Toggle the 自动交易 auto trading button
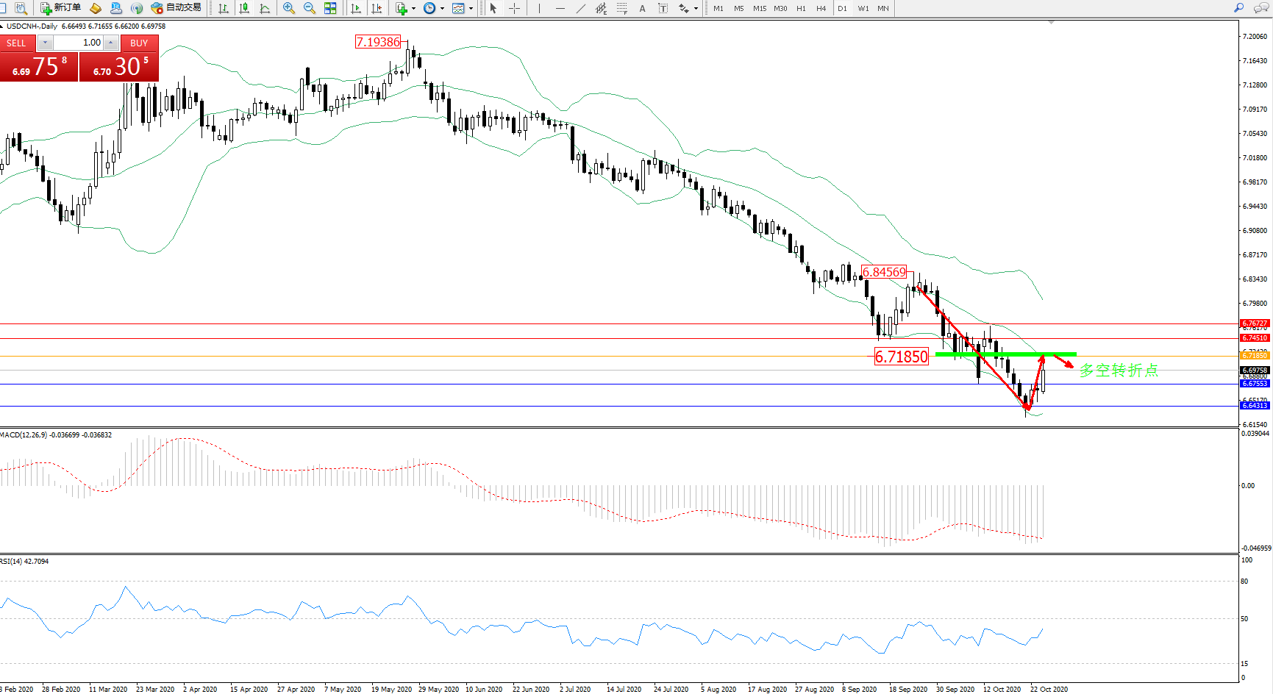 click(176, 8)
